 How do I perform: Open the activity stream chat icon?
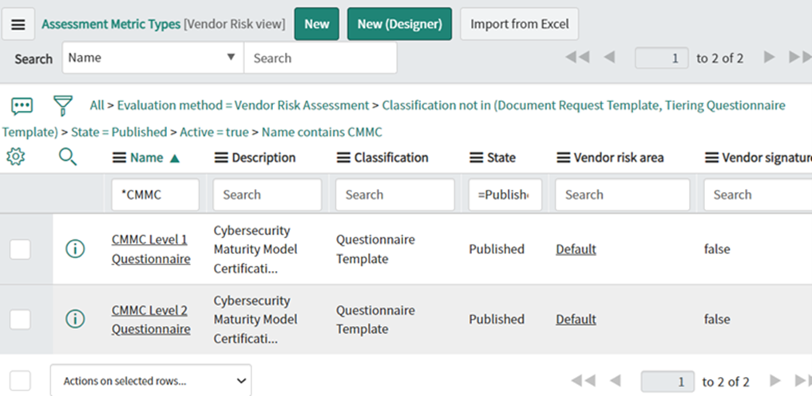click(22, 105)
